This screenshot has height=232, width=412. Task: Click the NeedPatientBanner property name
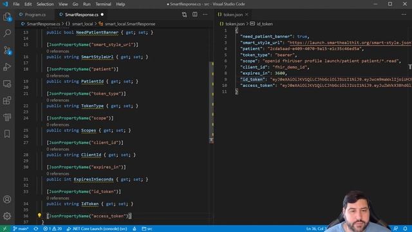(x=97, y=32)
